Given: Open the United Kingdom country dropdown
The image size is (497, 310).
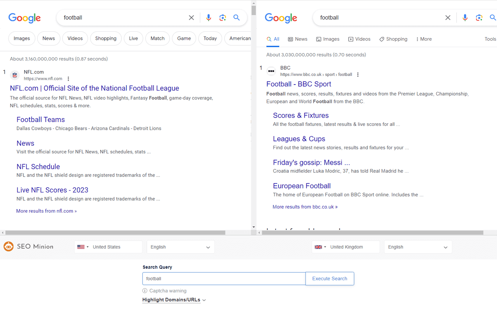Looking at the screenshot, I should [x=346, y=247].
